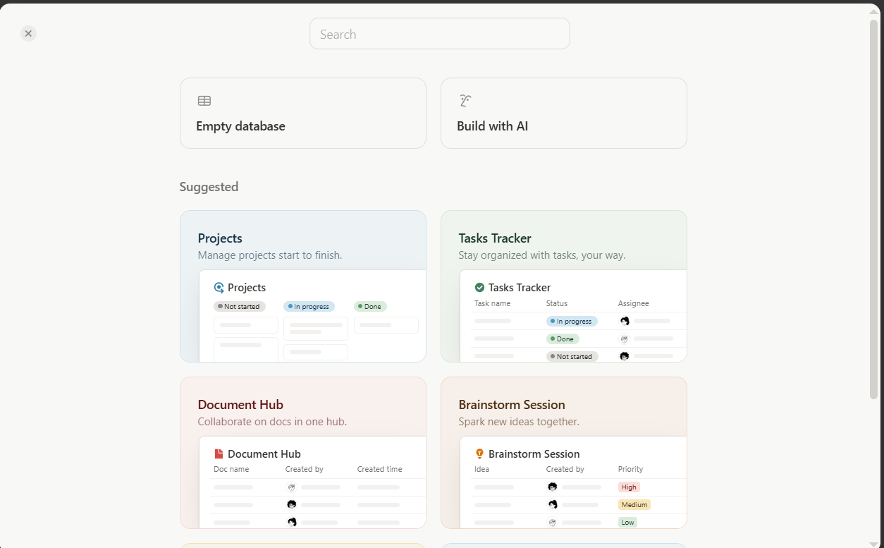Select the Brainstorm Session template card title
884x548 pixels.
(512, 405)
